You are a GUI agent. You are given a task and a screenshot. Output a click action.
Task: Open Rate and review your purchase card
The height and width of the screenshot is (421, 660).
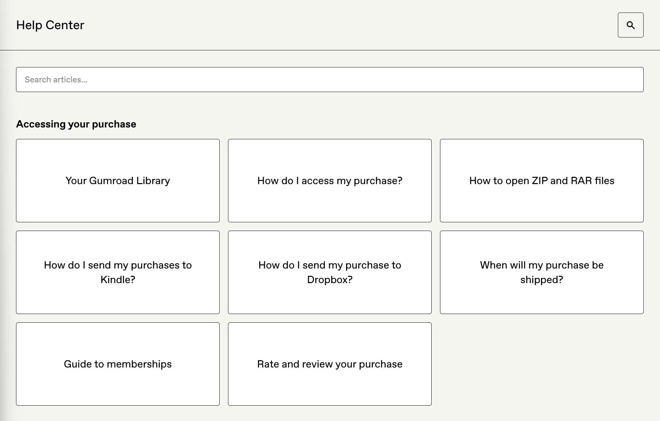[x=330, y=364]
